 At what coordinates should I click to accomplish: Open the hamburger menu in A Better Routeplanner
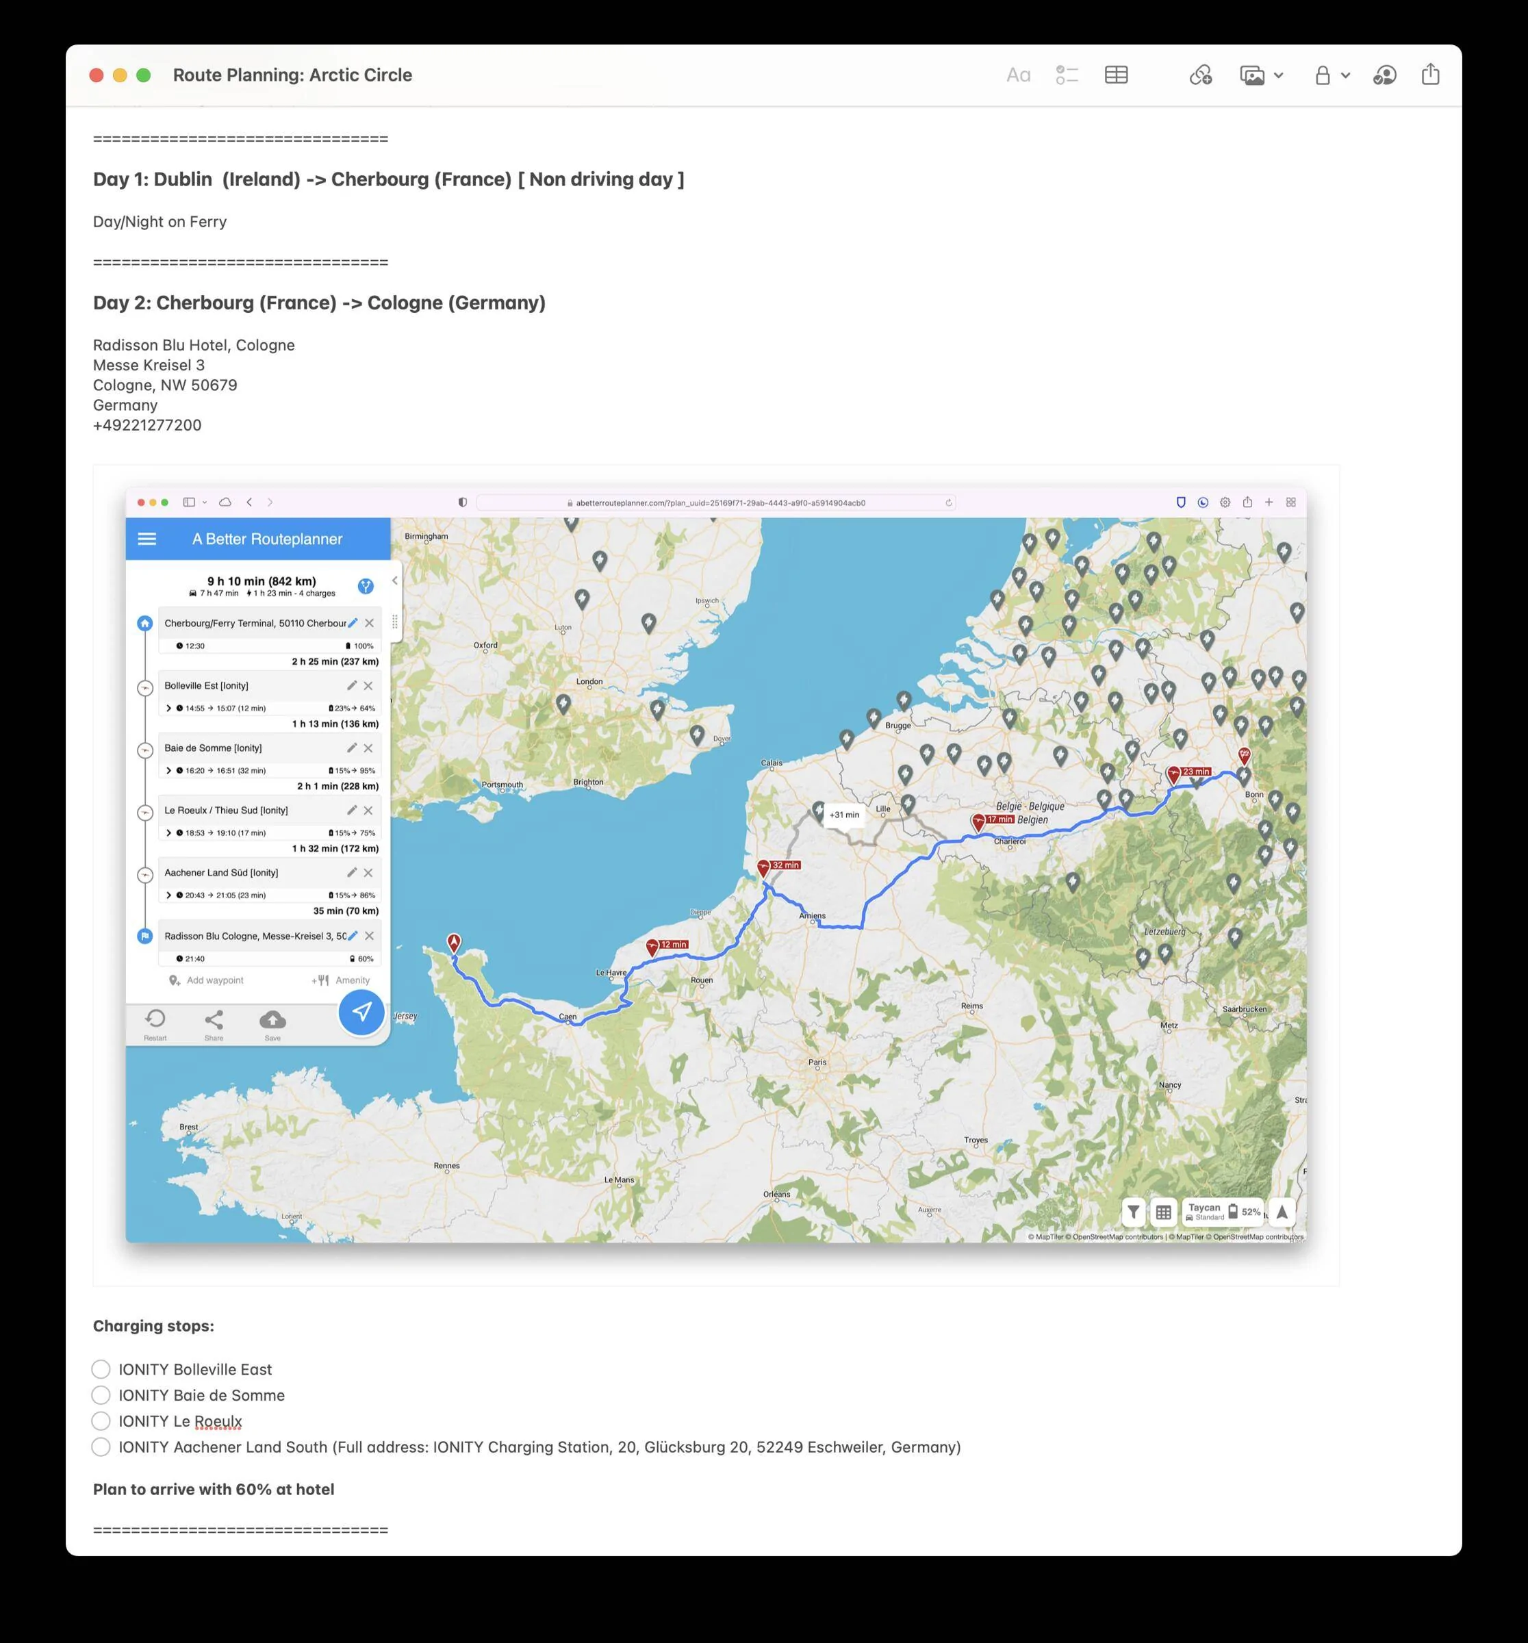click(x=147, y=539)
